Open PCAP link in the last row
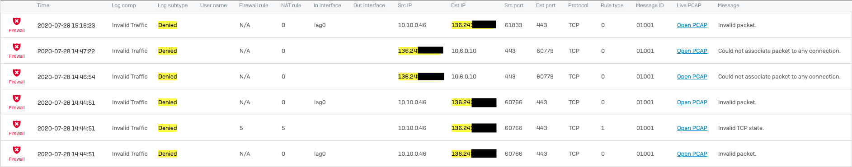852x167 pixels. coord(692,154)
